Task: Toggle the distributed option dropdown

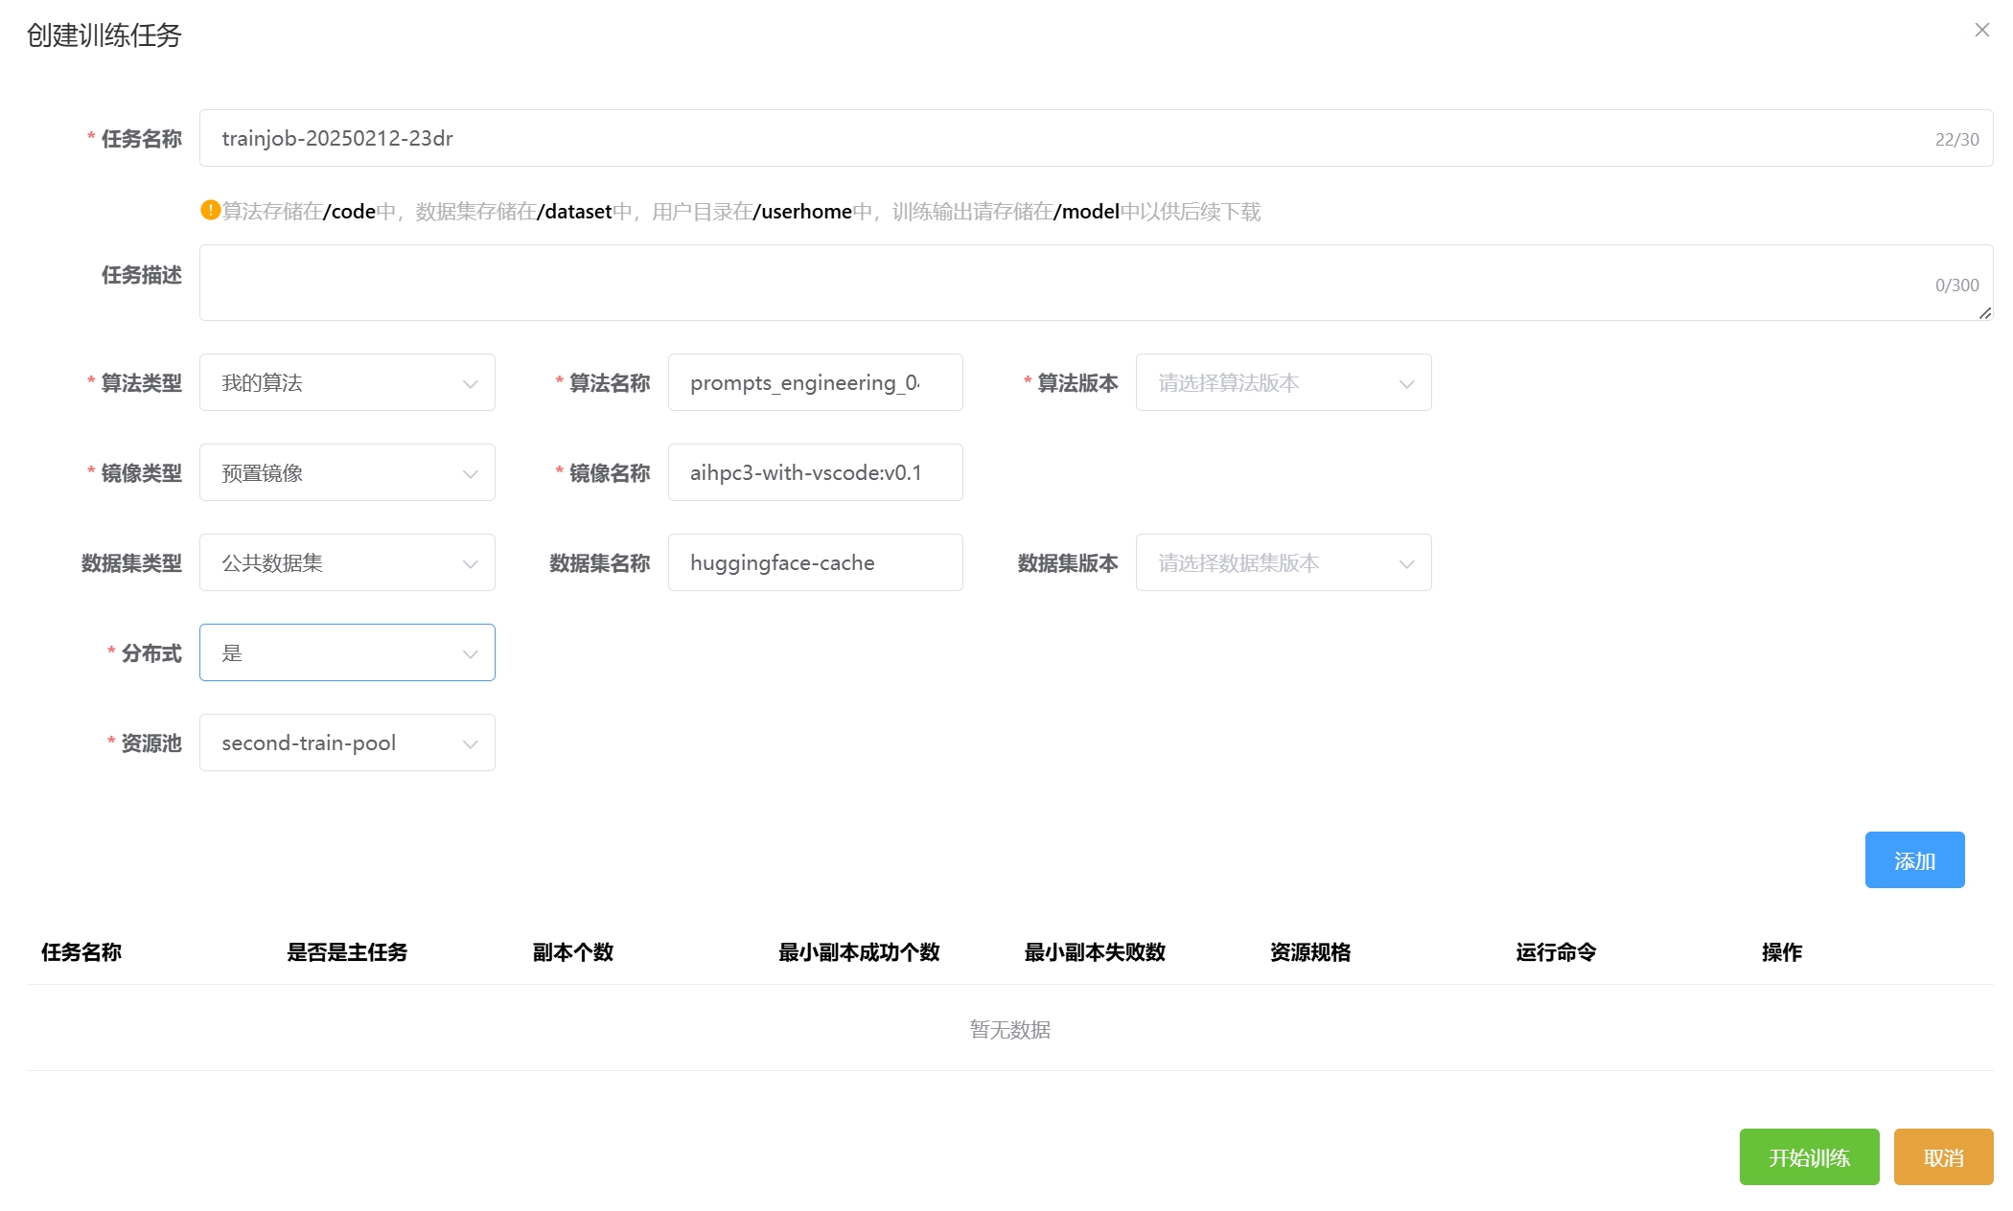Action: [x=347, y=653]
